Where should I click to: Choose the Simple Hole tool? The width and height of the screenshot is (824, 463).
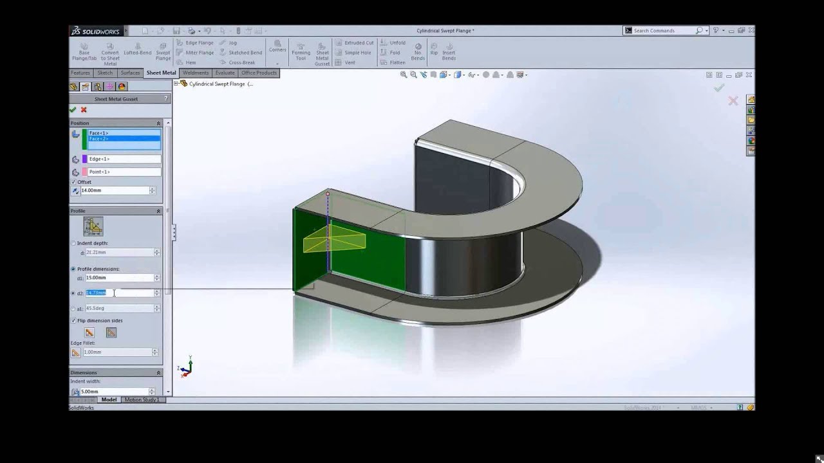pos(353,53)
